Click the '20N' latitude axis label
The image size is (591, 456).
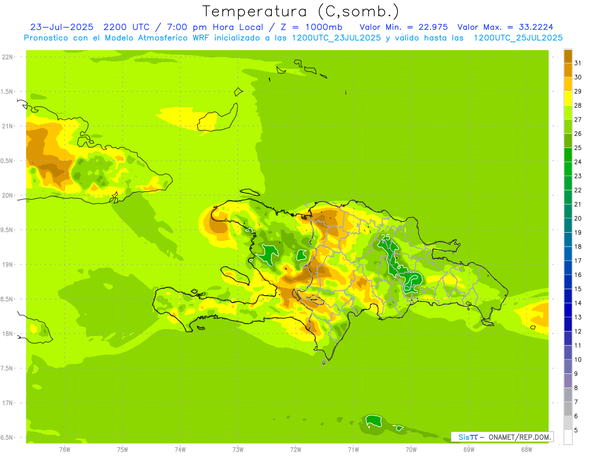pos(7,195)
